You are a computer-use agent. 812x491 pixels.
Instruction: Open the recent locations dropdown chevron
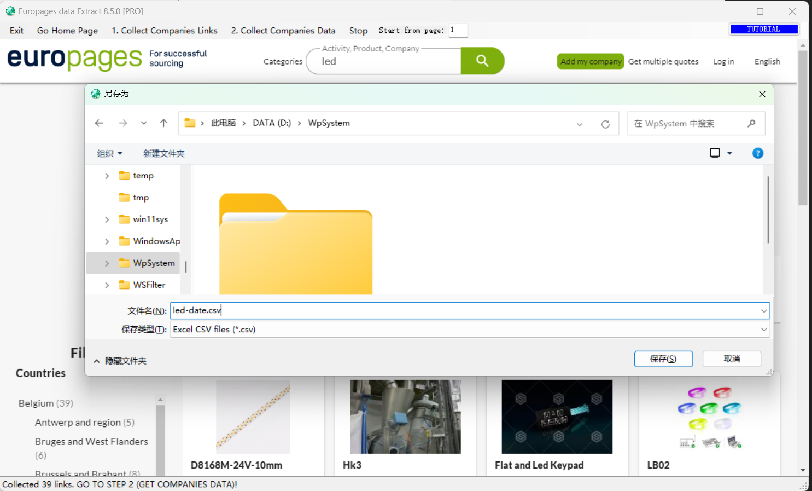(144, 123)
